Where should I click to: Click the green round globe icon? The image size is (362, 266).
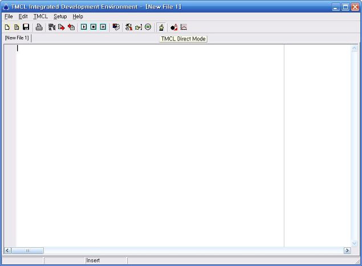click(148, 27)
